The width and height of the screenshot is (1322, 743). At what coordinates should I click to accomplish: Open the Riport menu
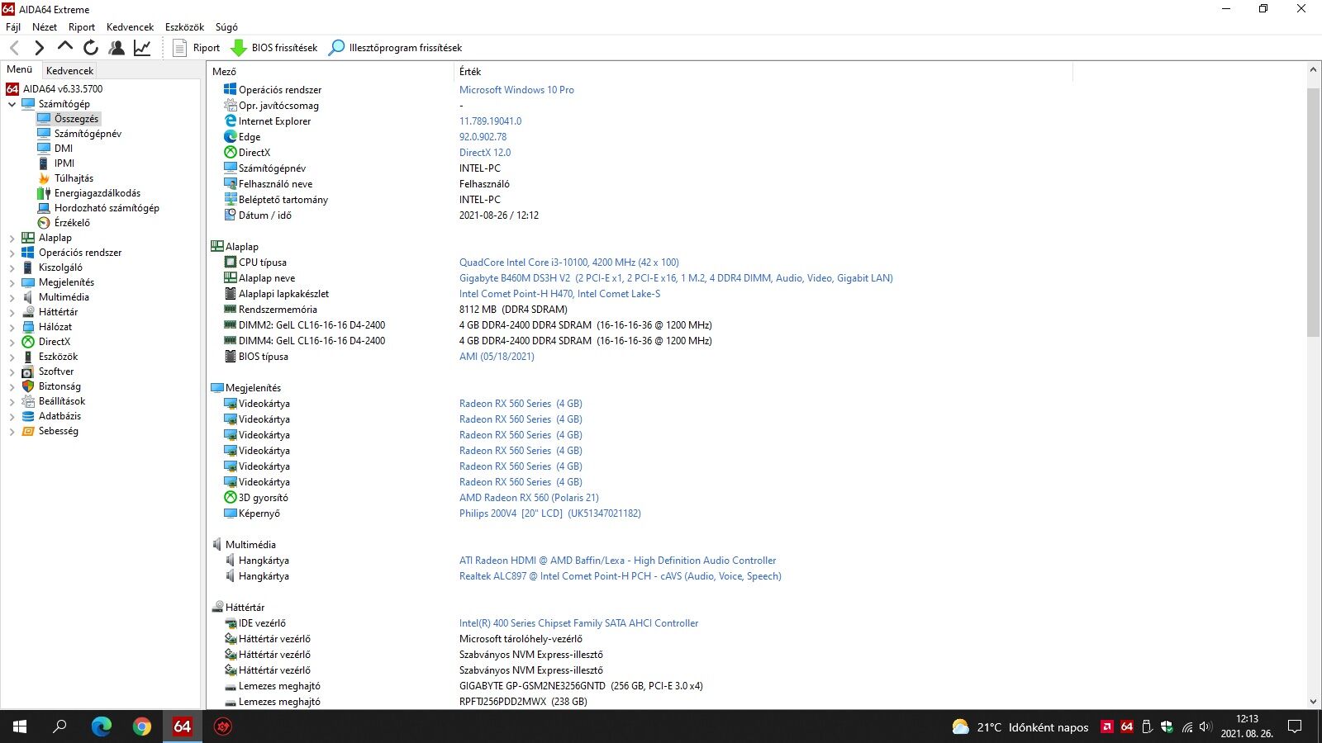coord(82,27)
